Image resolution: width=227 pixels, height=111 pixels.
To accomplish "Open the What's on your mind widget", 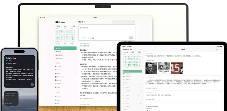I will click(x=11, y=98).
